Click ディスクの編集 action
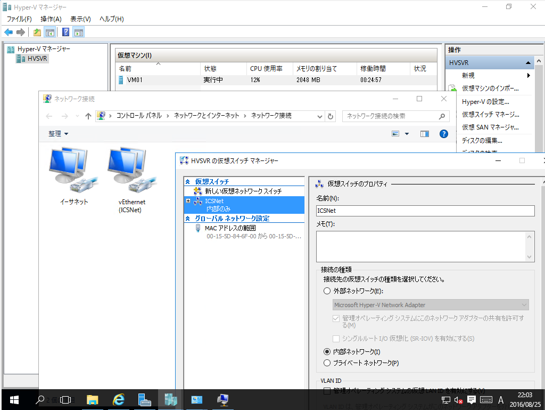The width and height of the screenshot is (545, 410). coord(482,141)
